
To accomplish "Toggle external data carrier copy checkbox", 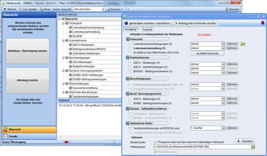I will point(155,142).
